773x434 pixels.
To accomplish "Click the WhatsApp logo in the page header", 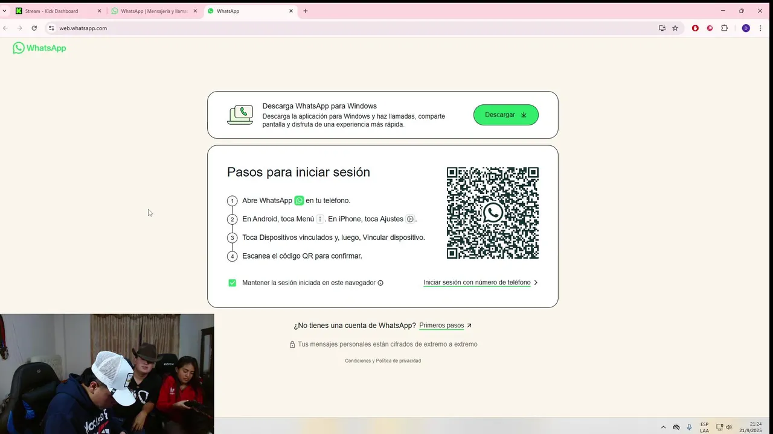I will (x=39, y=48).
